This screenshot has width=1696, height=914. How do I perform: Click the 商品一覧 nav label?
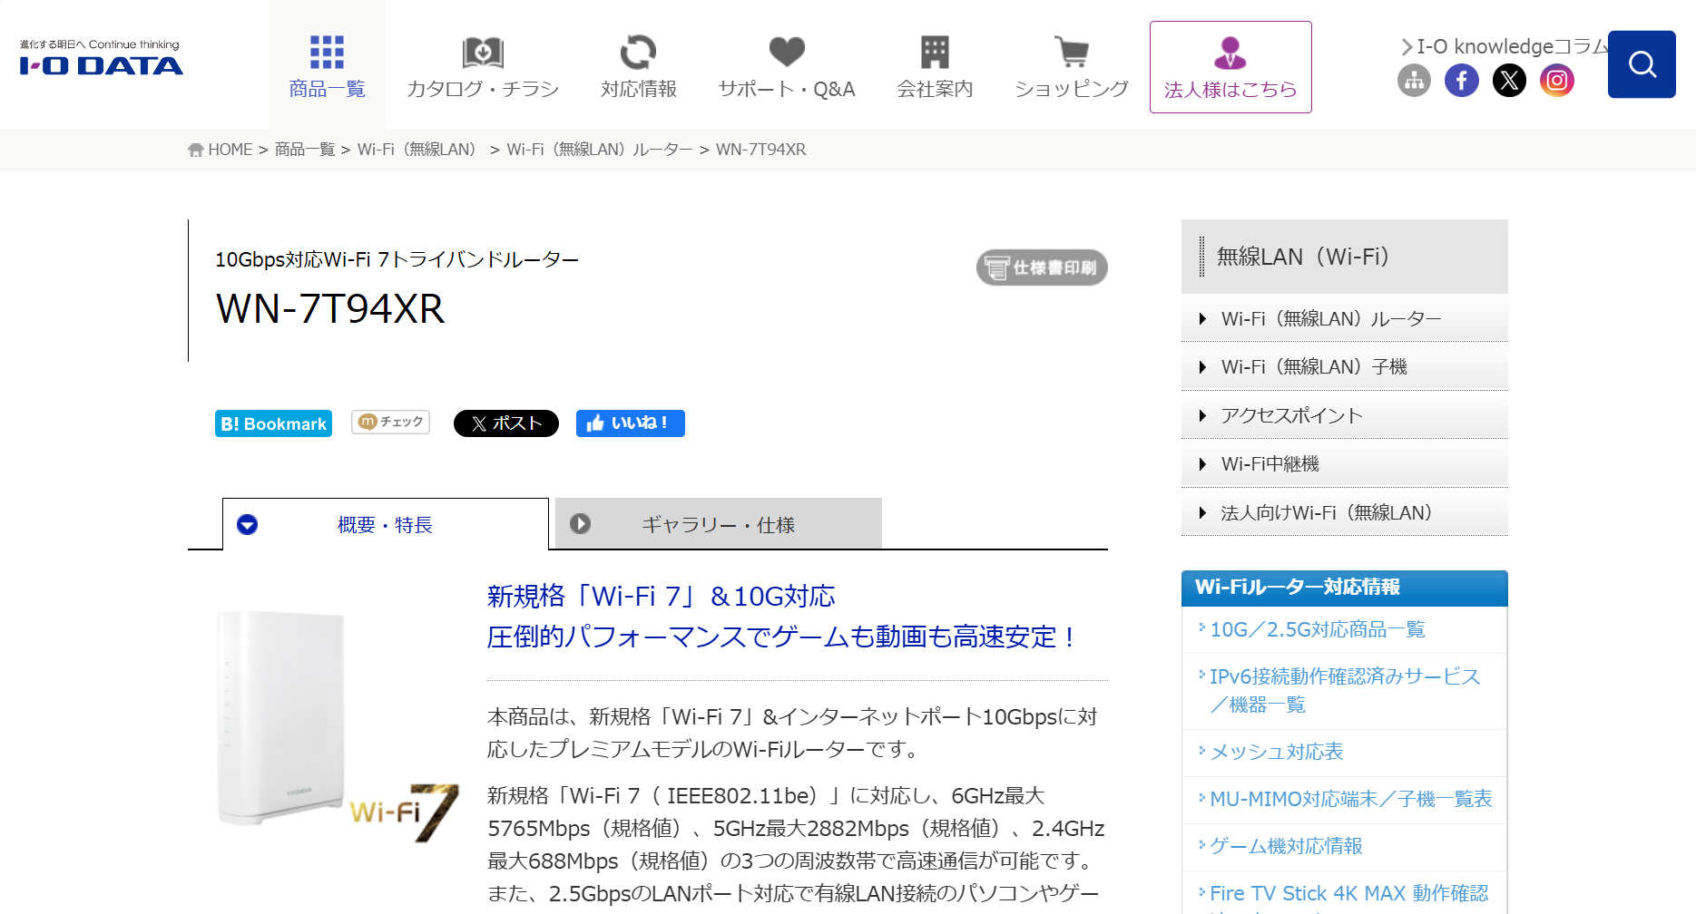(327, 89)
